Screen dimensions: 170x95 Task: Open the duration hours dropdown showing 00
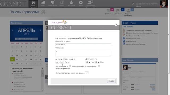pos(88,62)
